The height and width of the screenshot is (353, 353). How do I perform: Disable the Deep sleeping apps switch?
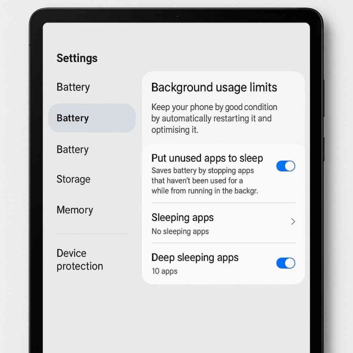coord(285,263)
